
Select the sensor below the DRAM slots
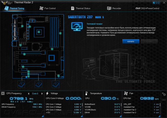coord(52,49)
